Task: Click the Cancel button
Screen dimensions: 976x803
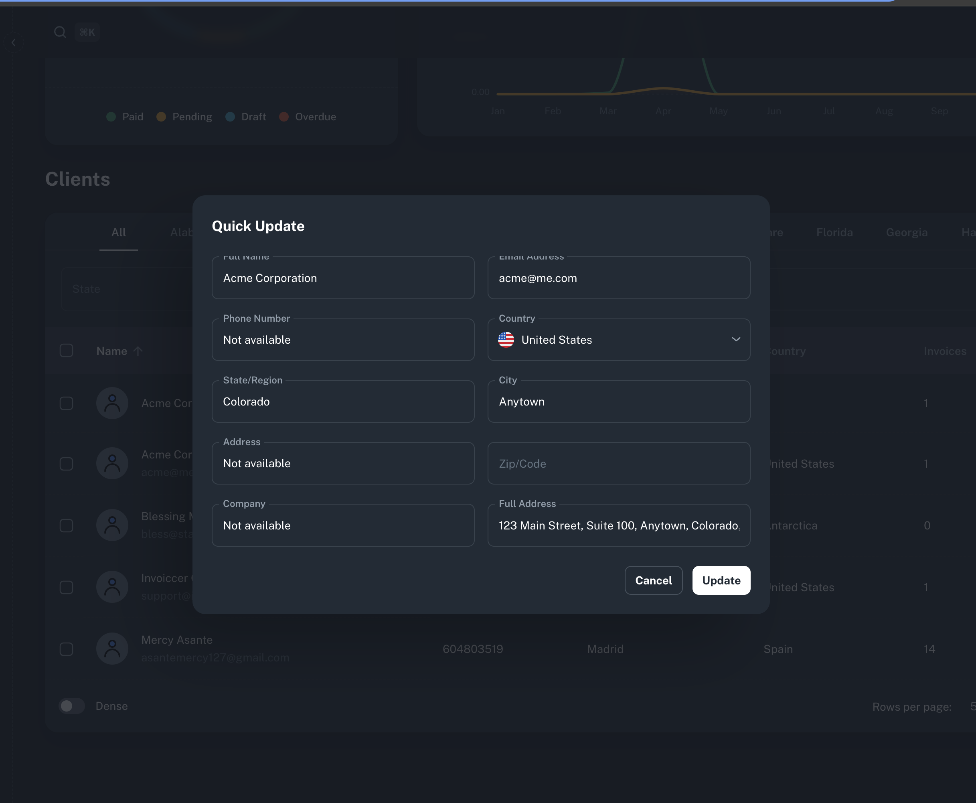Action: [653, 580]
